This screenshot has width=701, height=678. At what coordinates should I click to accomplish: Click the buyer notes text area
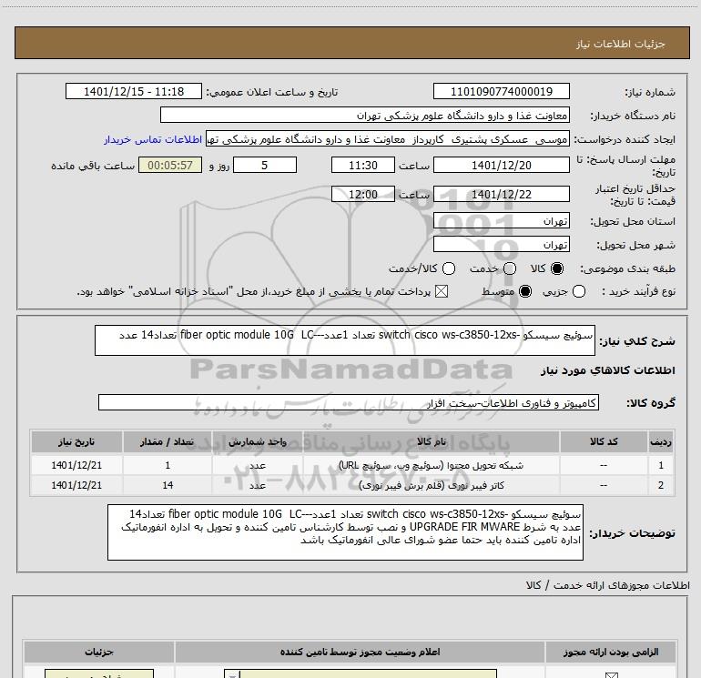click(x=345, y=532)
